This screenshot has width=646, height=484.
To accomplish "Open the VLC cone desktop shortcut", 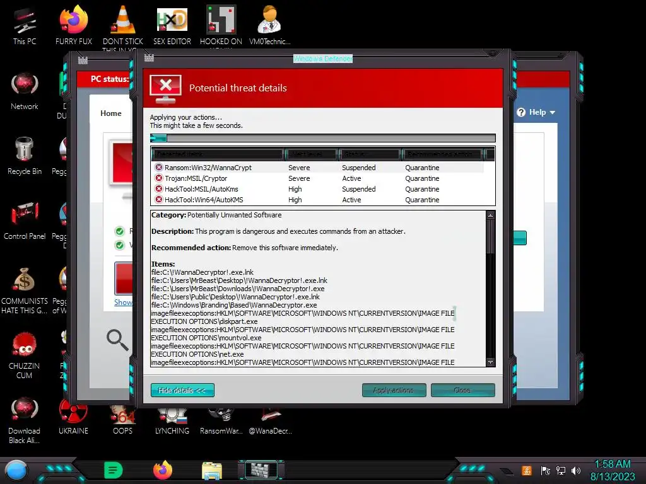I will pos(123,26).
